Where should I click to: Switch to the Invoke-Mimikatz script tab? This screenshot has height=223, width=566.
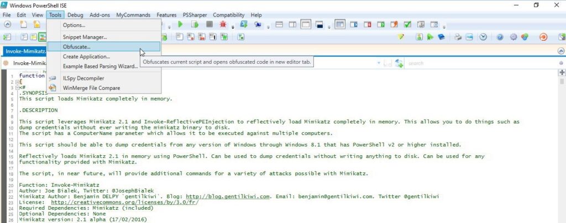[25, 51]
